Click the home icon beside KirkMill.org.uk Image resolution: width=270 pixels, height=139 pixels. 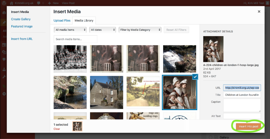pyautogui.click(x=11, y=3)
